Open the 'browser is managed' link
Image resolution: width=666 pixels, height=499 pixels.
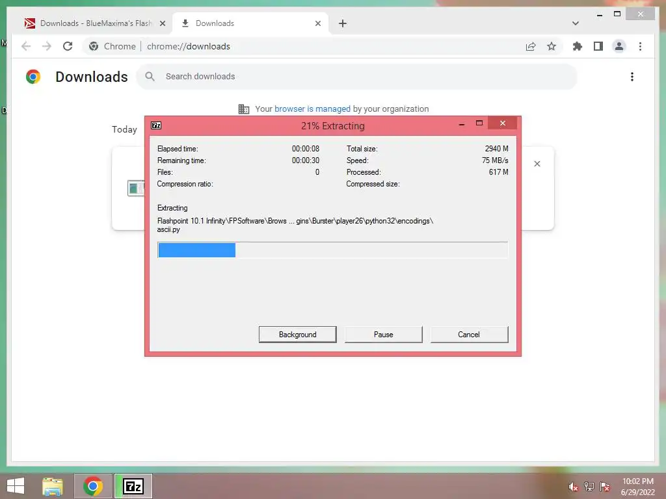click(x=312, y=109)
